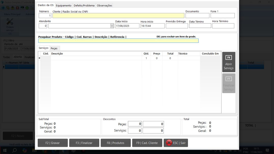
Task: Click the Previsão Entrega field
Action: coord(177,26)
